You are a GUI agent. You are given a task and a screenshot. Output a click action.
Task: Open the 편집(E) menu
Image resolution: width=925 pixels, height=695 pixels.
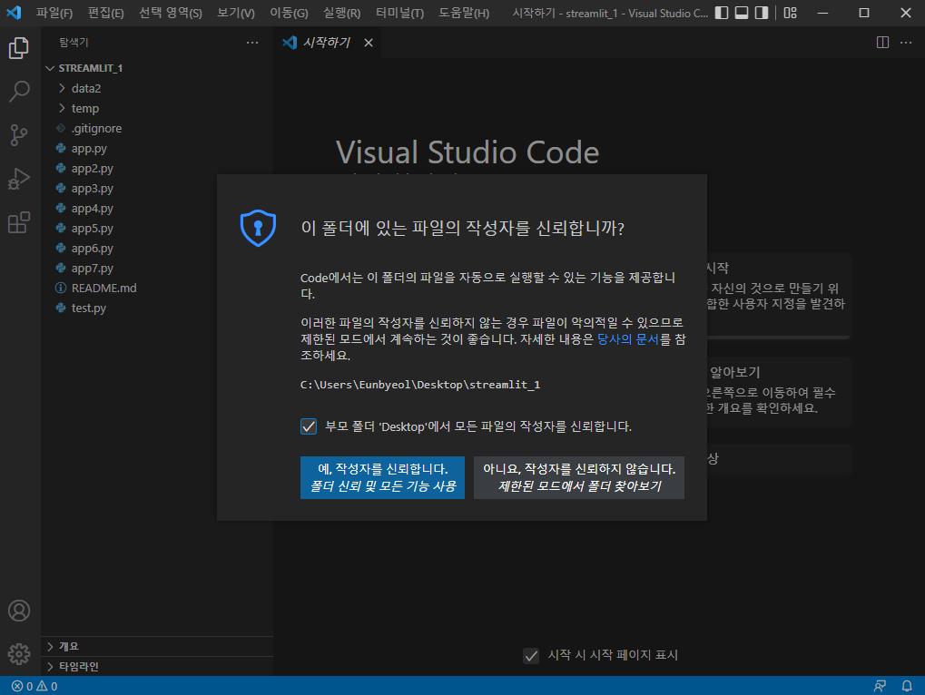(105, 13)
